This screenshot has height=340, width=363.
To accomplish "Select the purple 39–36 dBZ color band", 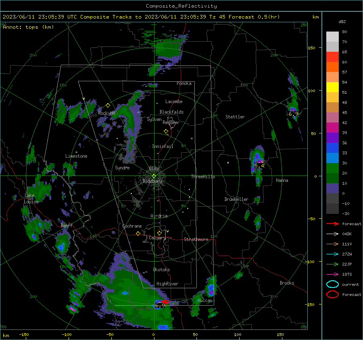I will (332, 137).
